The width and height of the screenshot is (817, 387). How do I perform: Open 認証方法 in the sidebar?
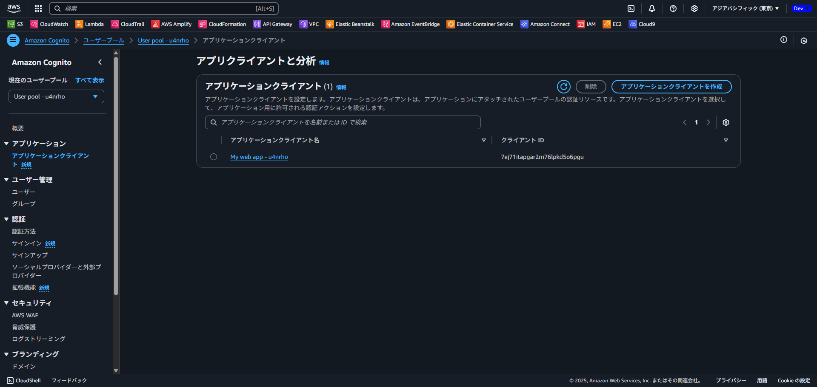(x=24, y=232)
